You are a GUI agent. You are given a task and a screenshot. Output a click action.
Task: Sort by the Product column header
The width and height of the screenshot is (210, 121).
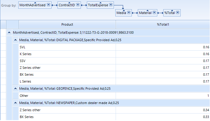pyautogui.click(x=67, y=24)
